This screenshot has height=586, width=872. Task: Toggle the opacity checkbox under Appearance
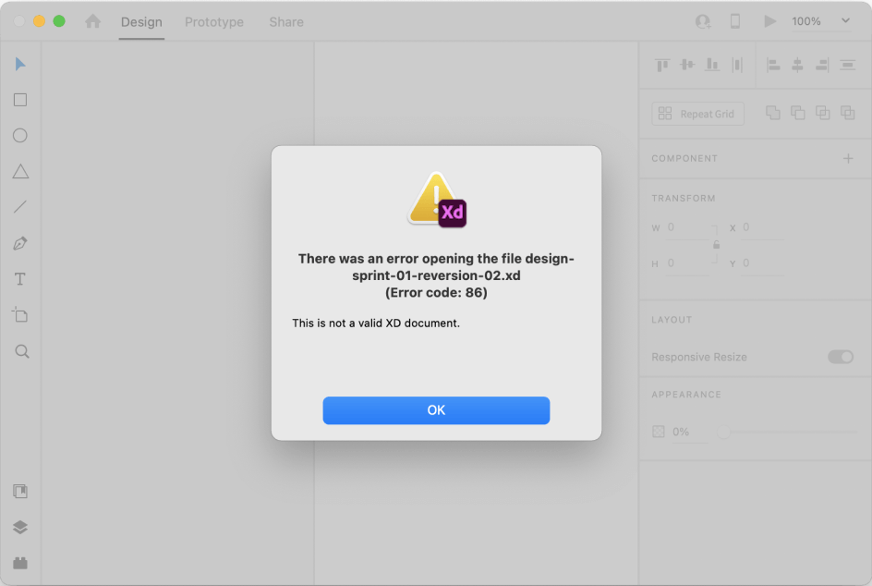(659, 432)
